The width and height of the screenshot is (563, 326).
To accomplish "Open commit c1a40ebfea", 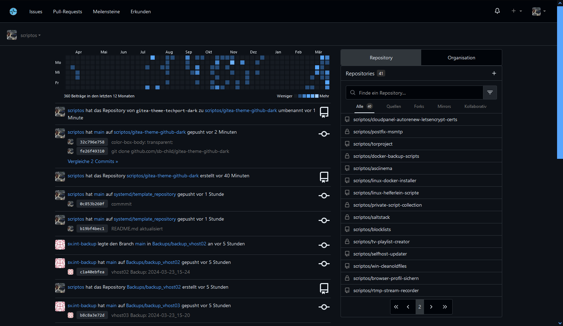I will [x=92, y=272].
